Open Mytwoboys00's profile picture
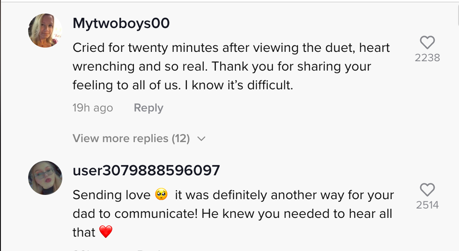 pyautogui.click(x=45, y=30)
